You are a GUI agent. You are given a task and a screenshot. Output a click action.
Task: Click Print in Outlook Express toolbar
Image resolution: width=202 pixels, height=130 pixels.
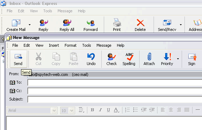pyautogui.click(x=117, y=25)
